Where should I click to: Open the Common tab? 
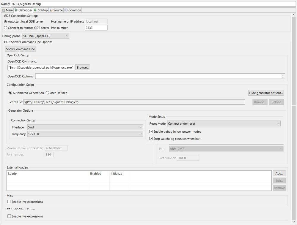73,10
